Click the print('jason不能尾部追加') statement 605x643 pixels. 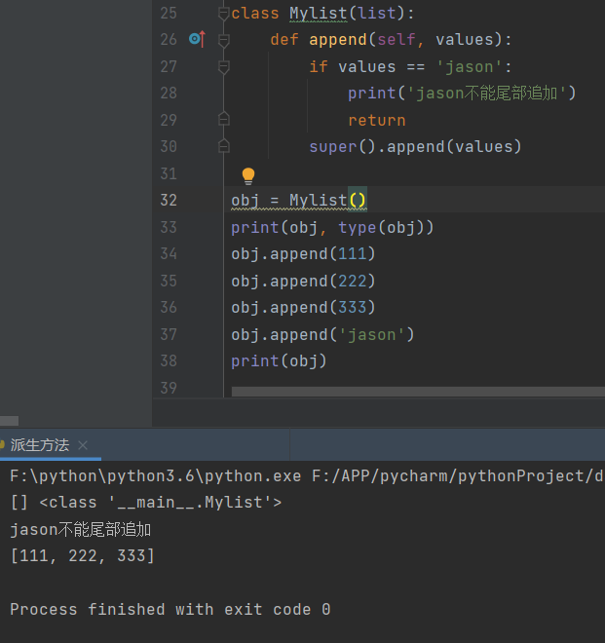coord(462,94)
